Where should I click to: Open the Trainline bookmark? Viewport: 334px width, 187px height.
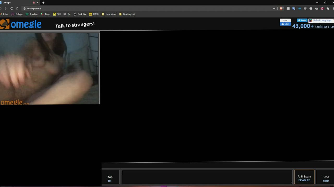[x=32, y=14]
